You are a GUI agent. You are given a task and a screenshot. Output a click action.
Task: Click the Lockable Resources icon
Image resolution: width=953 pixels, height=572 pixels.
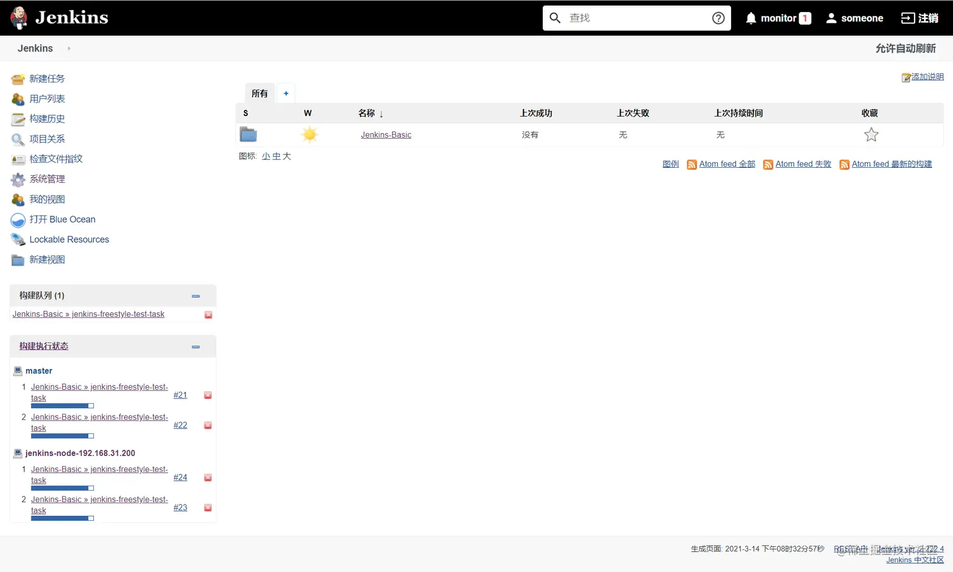tap(18, 240)
